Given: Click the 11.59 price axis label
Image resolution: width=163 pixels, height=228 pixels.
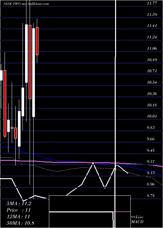Looking at the screenshot, I should click(152, 15).
